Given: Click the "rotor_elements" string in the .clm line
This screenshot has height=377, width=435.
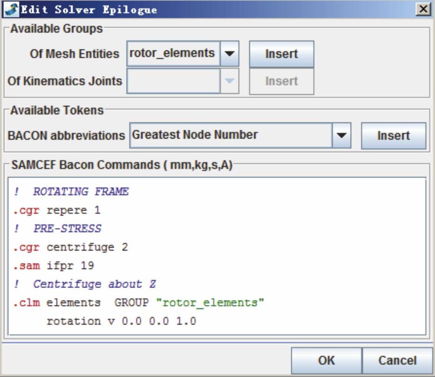Looking at the screenshot, I should 213,303.
